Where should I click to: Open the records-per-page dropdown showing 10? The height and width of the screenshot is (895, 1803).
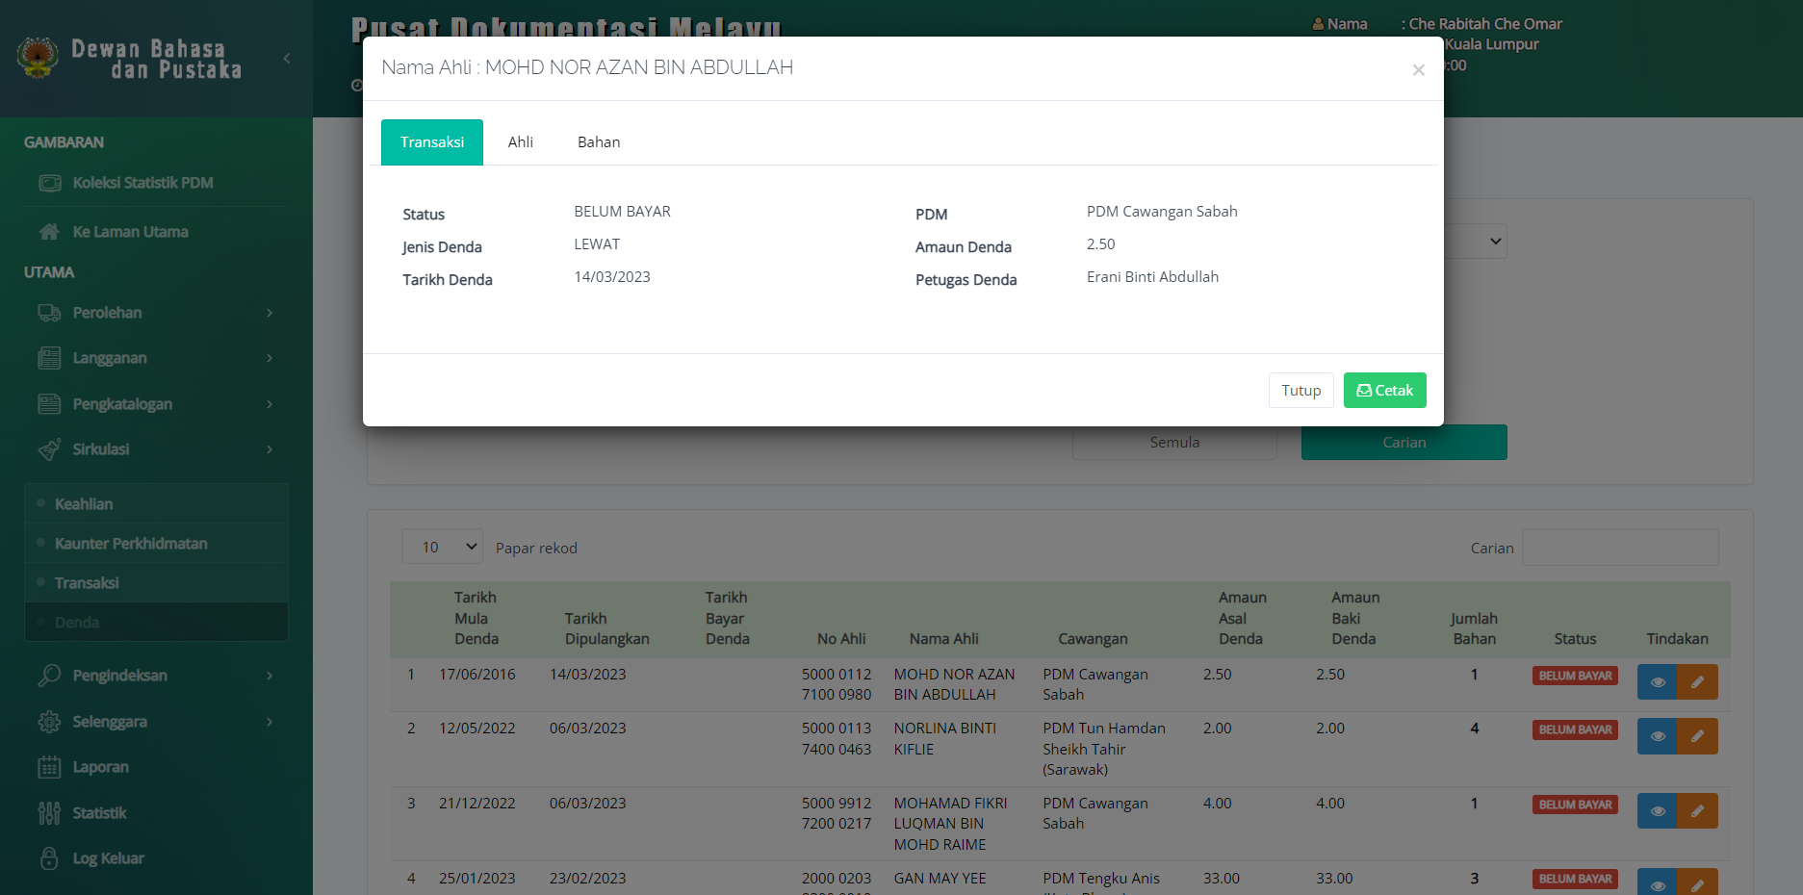442,547
